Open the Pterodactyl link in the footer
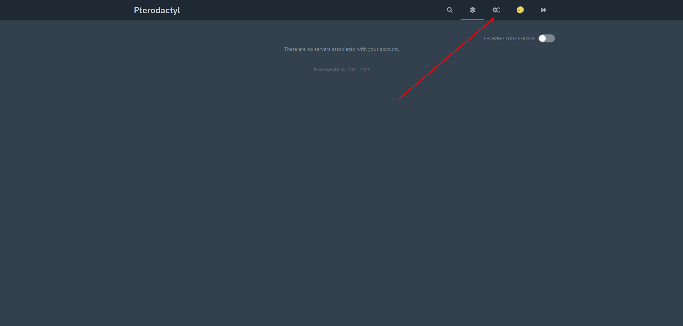683x326 pixels. tap(325, 70)
